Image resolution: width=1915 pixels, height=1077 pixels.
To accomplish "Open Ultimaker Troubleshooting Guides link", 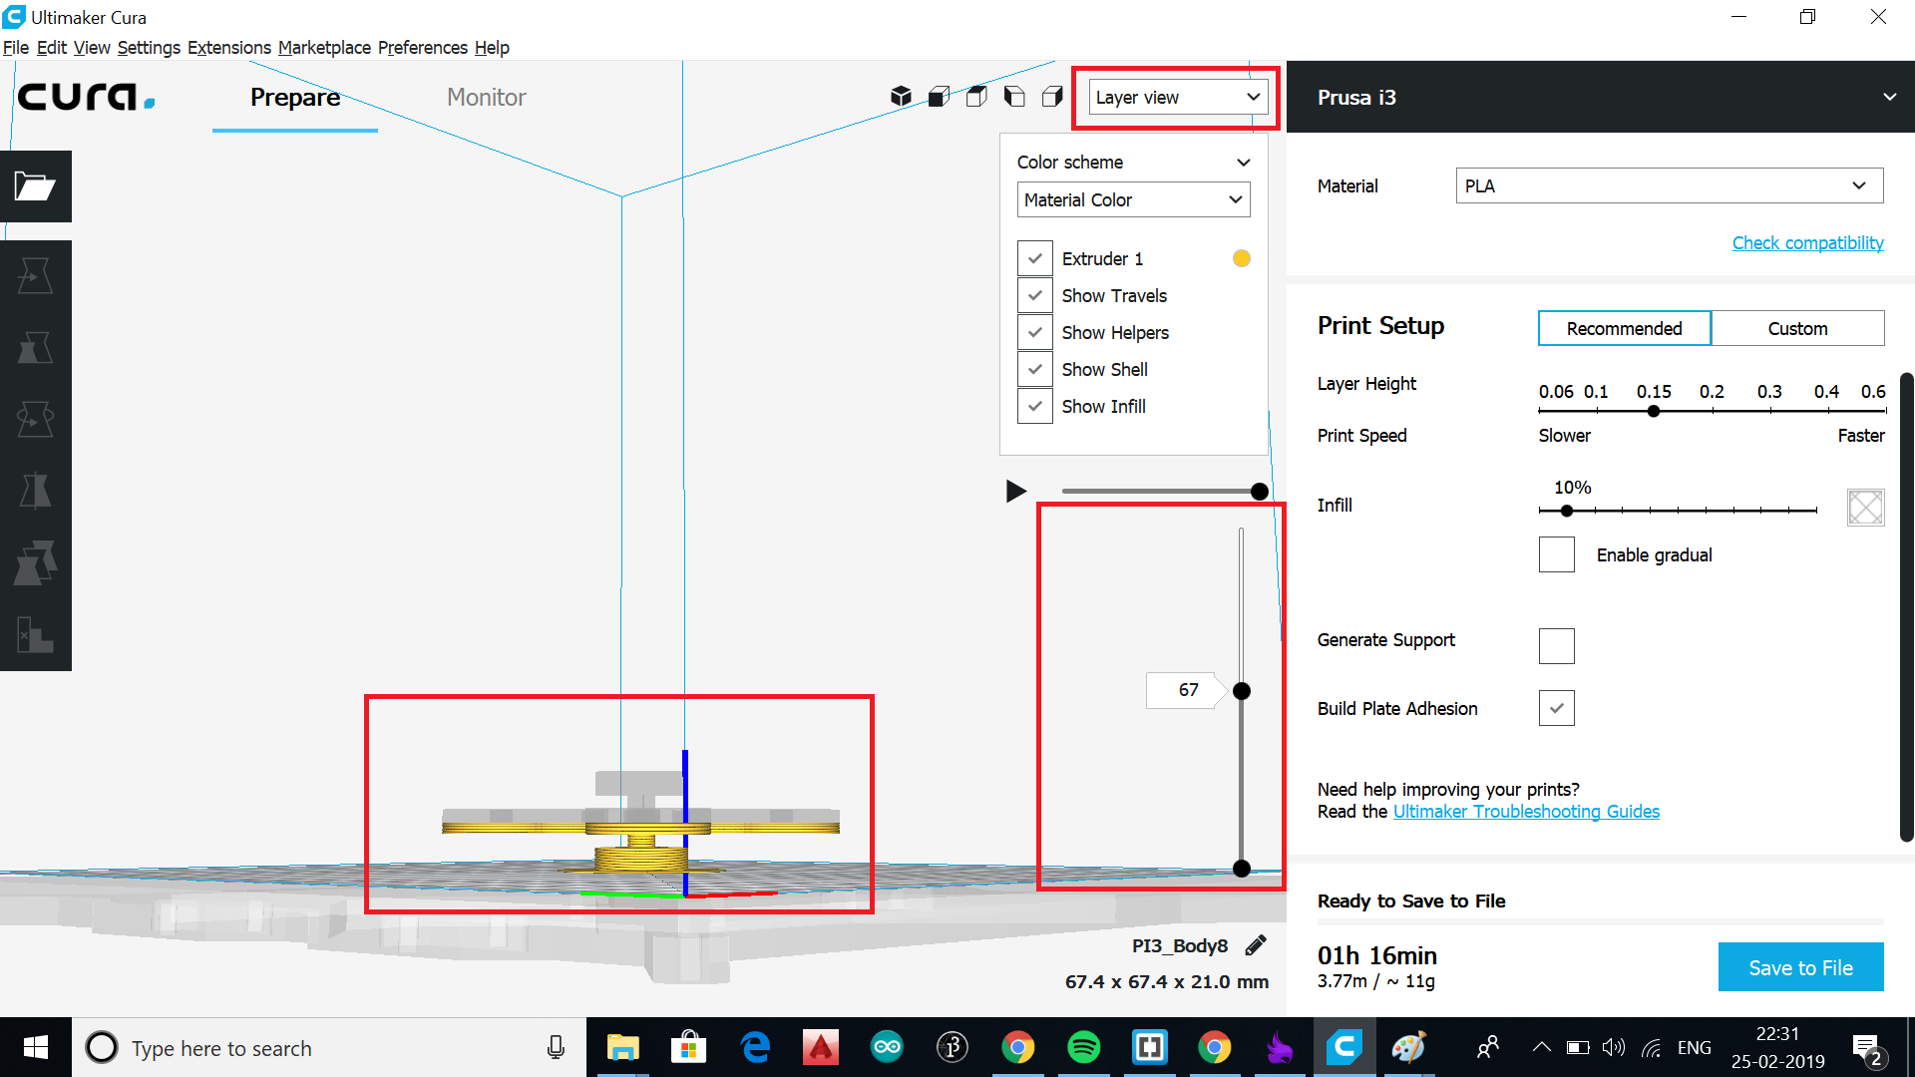I will pyautogui.click(x=1526, y=812).
